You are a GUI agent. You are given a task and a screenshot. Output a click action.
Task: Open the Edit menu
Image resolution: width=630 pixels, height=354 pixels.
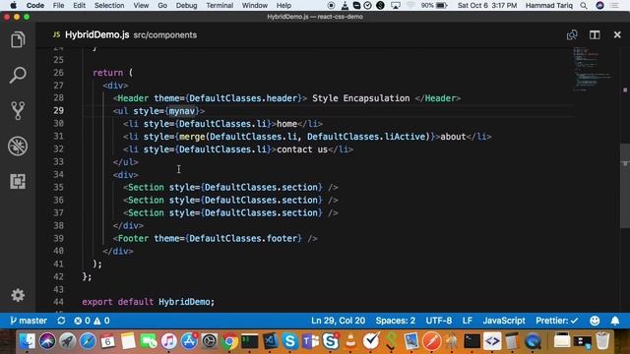(79, 5)
